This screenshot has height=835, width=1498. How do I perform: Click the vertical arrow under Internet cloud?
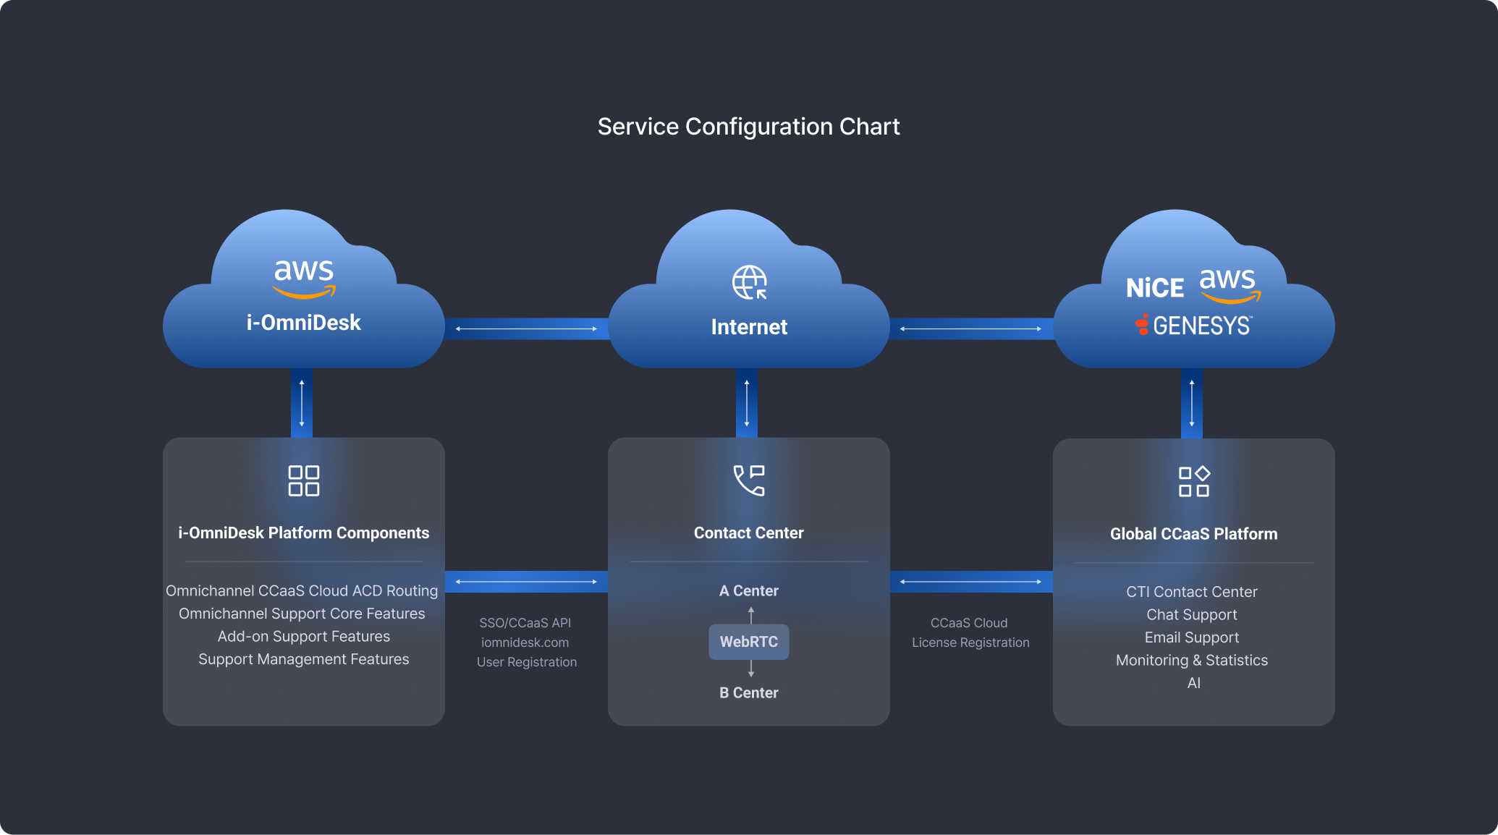tap(747, 403)
